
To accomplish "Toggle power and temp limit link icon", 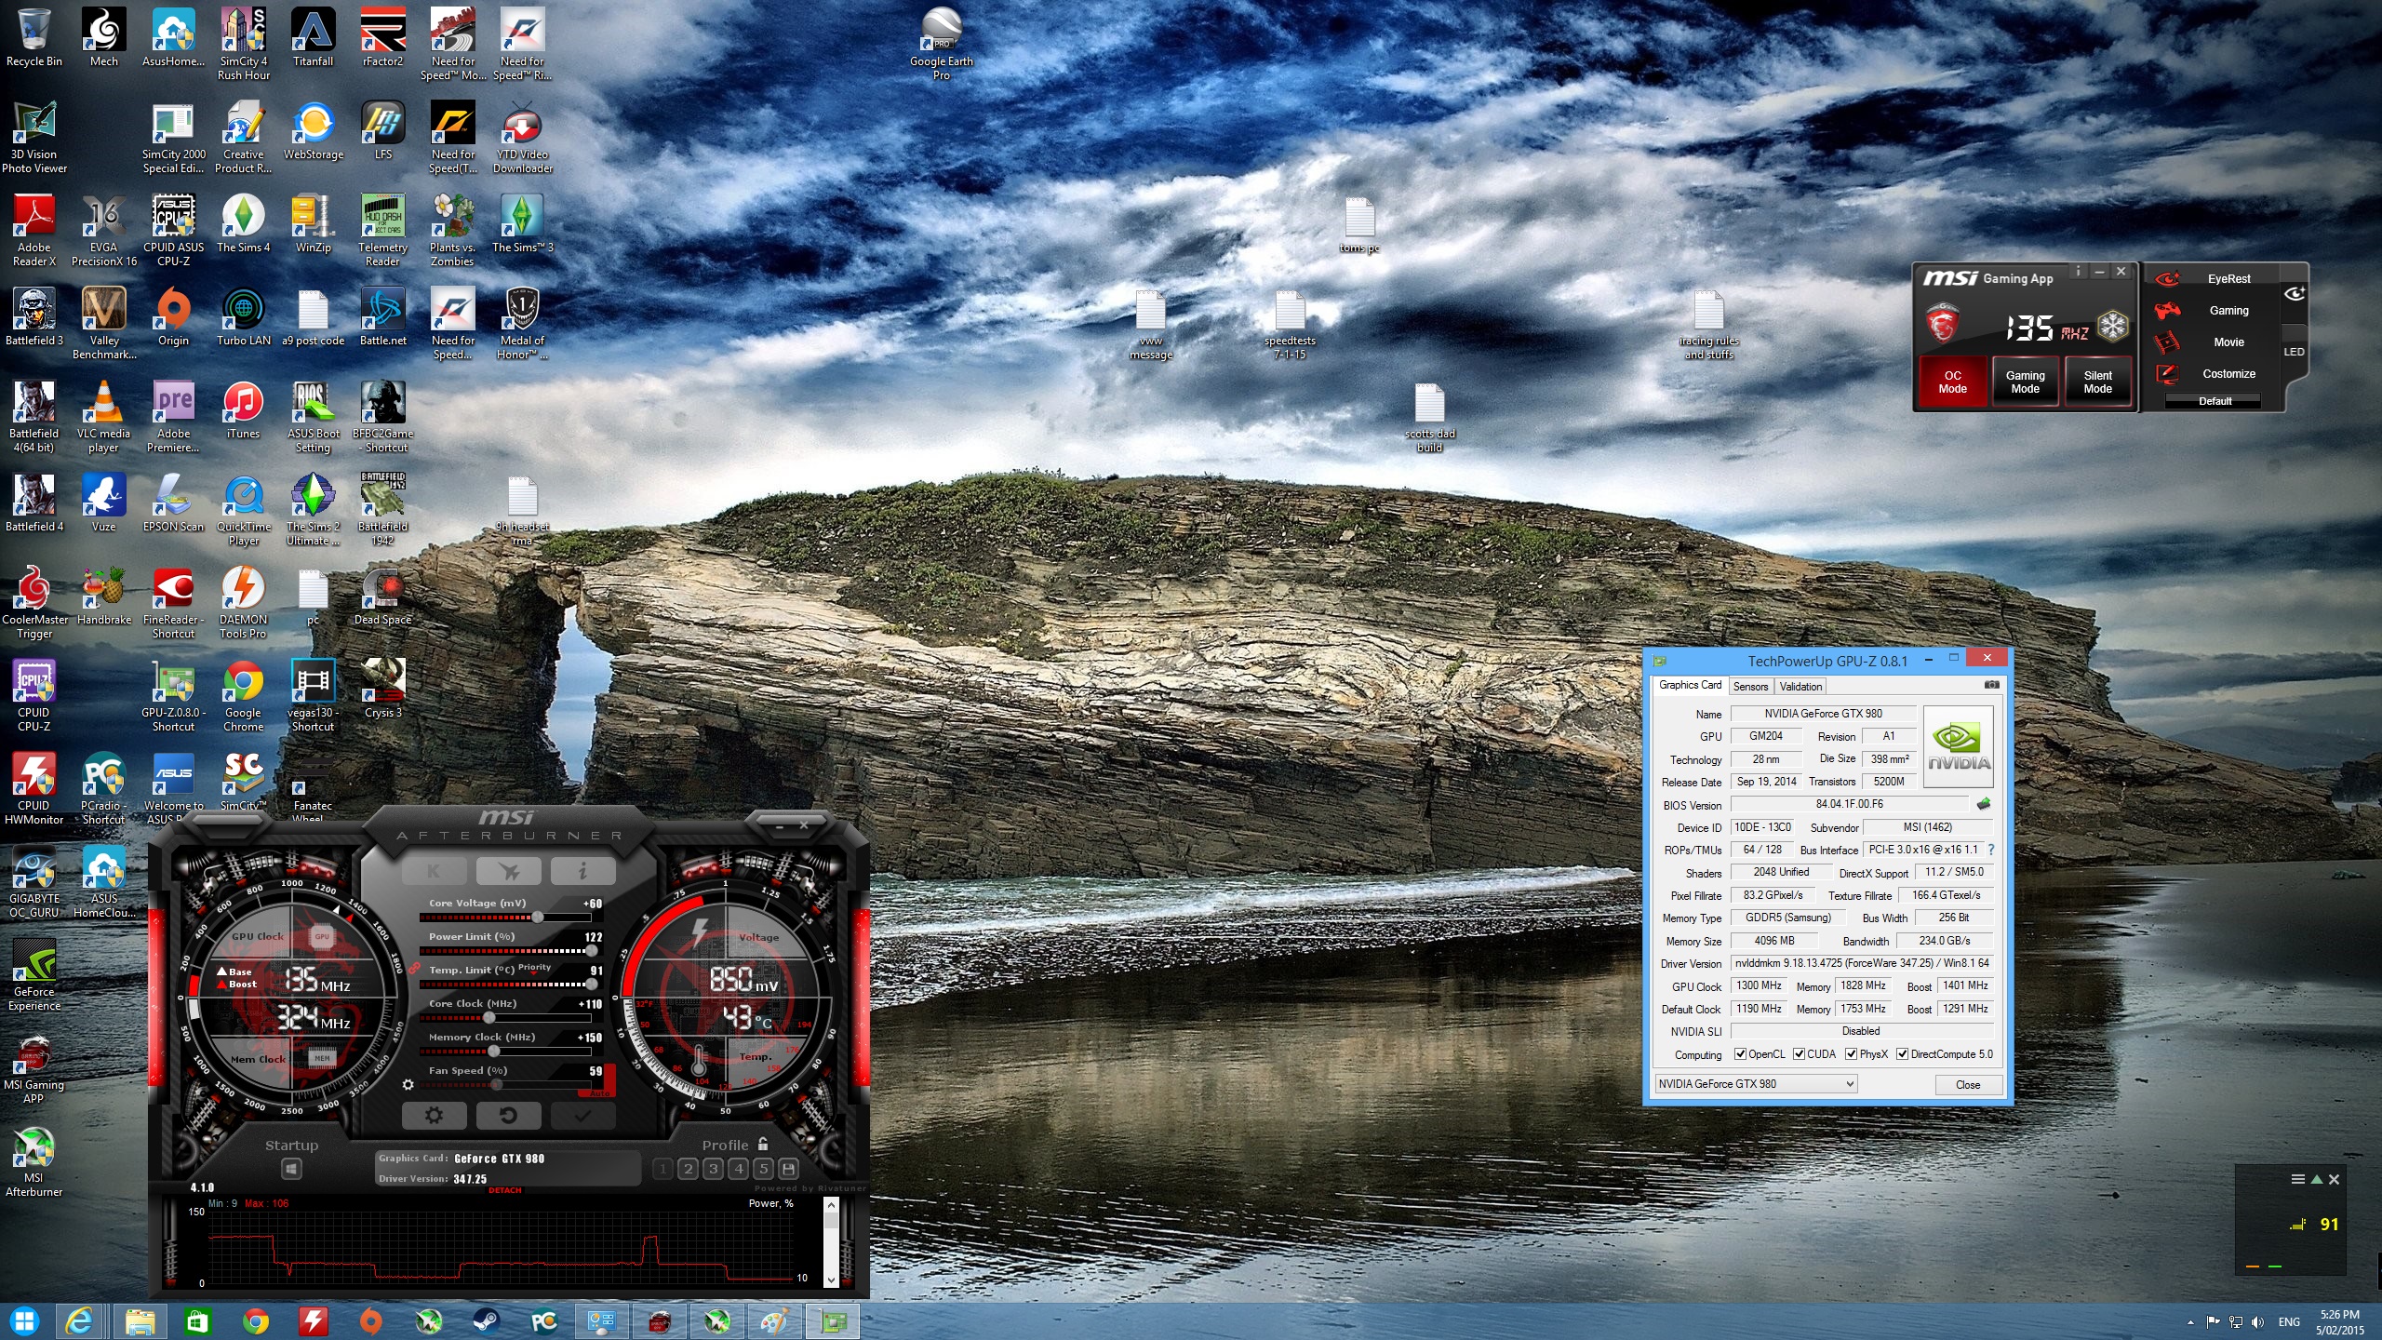I will tap(413, 967).
